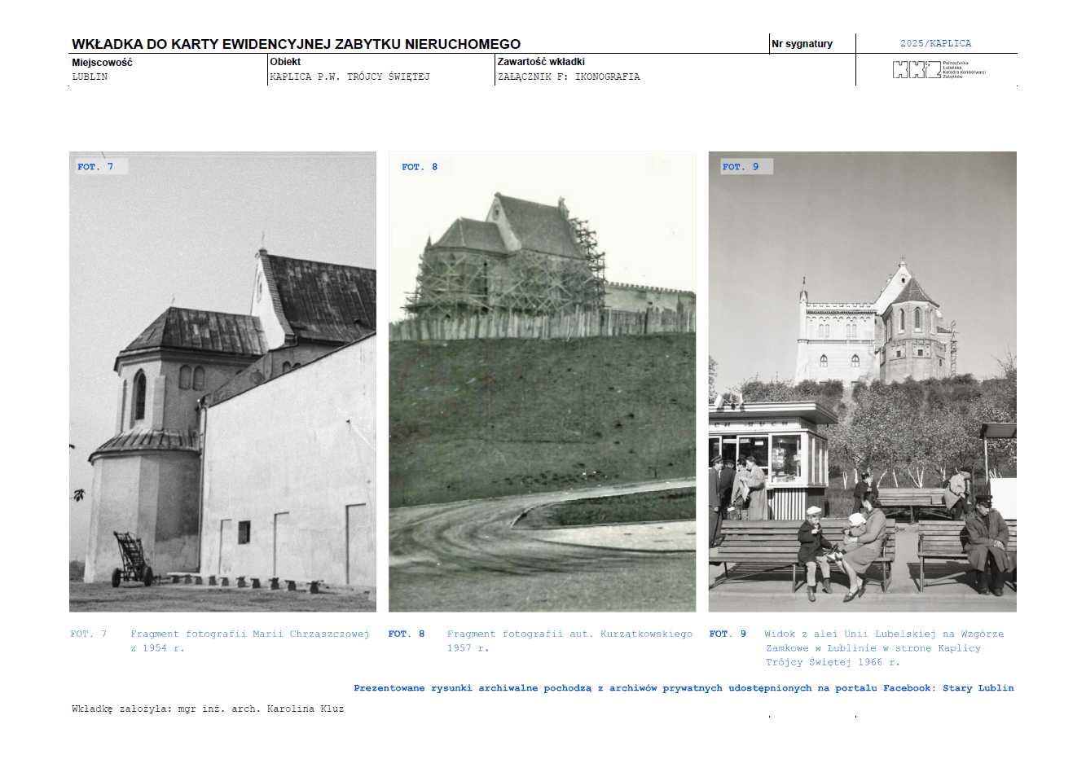1086x768 pixels.
Task: Click the bold "FOT. 9" caption label below the photos
Action: coord(728,634)
